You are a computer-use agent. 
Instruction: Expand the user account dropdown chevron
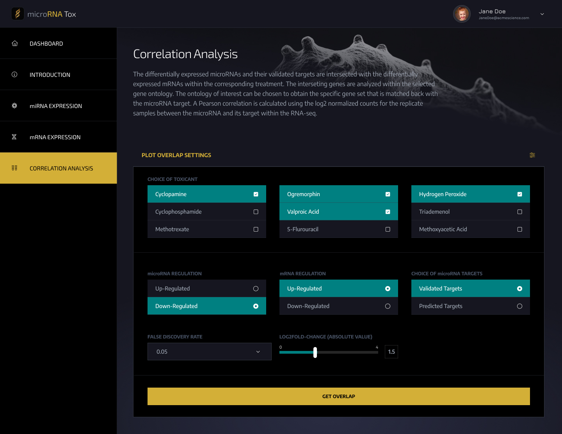(542, 14)
